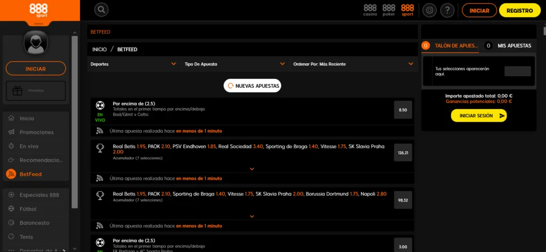Load new bets with Nuevas Apuestas
The image size is (546, 252).
coord(252,85)
